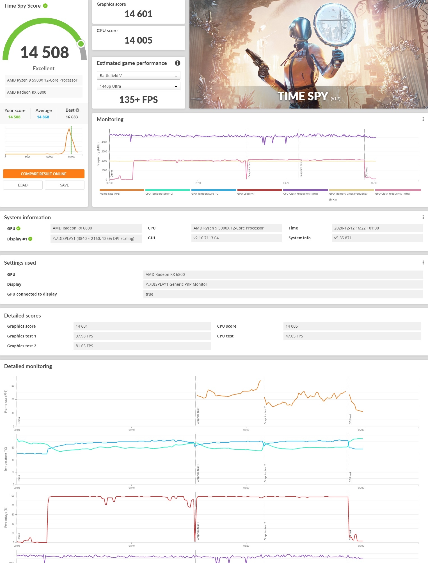Image resolution: width=428 pixels, height=563 pixels.
Task: Select the AMD Ryzen 9 5900X processor box under score
Action: [x=44, y=80]
